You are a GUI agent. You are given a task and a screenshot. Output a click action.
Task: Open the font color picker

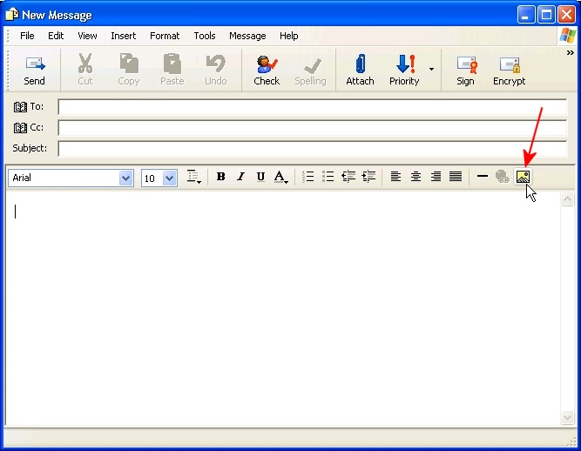click(280, 177)
